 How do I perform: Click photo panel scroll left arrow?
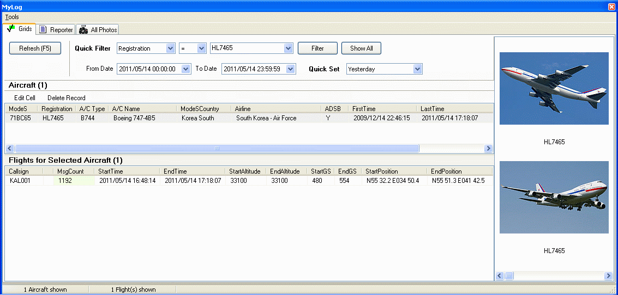(x=500, y=276)
